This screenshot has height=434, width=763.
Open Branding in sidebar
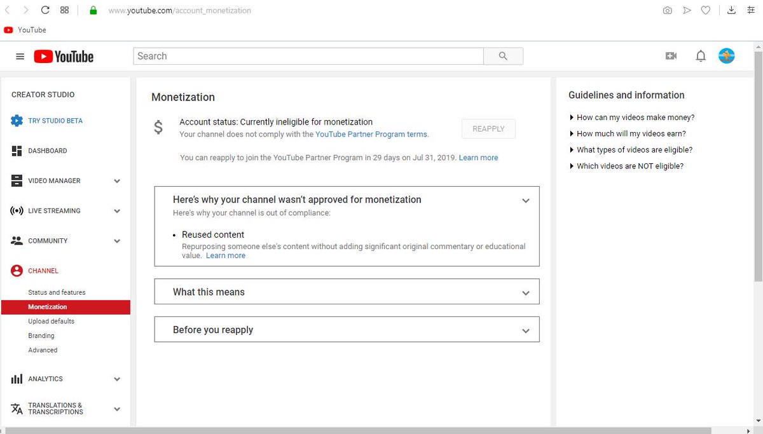pyautogui.click(x=41, y=336)
